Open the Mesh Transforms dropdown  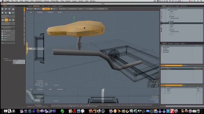8,23
